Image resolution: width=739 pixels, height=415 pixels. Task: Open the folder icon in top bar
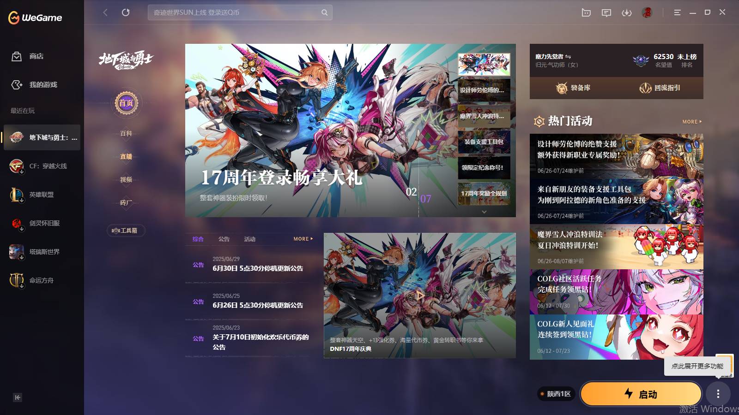[x=586, y=12]
